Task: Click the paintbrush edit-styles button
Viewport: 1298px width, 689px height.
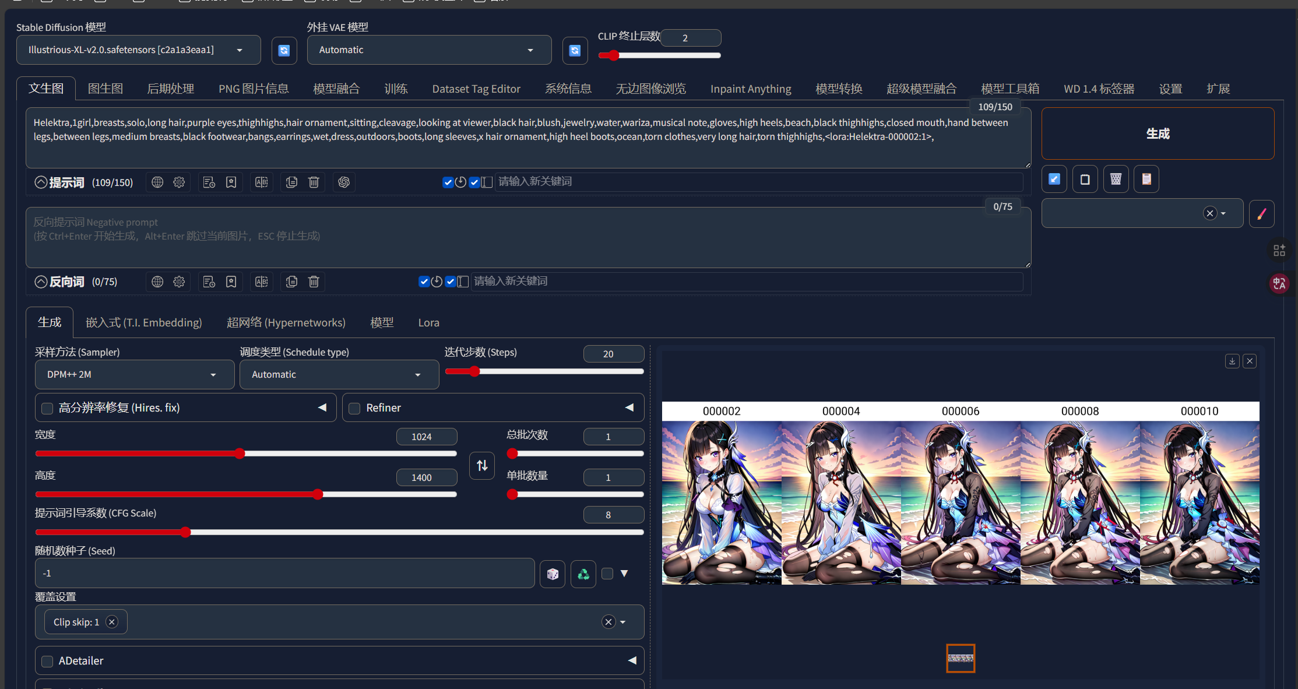Action: 1262,214
